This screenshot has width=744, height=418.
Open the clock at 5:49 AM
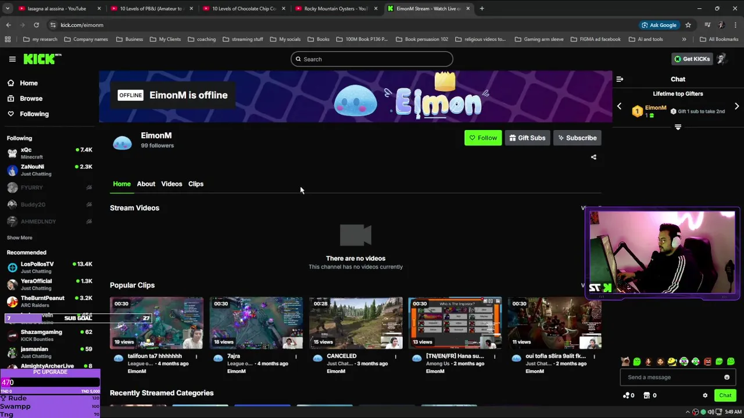[733, 412]
